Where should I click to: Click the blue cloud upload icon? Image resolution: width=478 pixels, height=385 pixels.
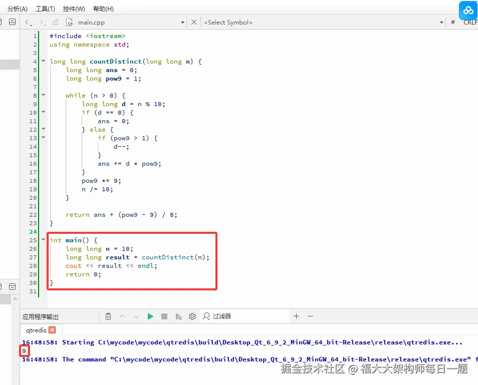[x=468, y=11]
